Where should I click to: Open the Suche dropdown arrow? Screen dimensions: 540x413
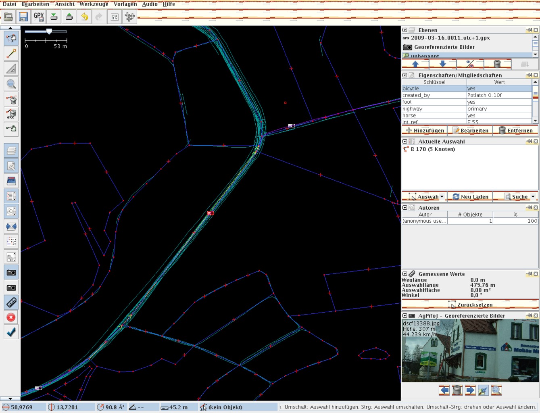tap(533, 197)
